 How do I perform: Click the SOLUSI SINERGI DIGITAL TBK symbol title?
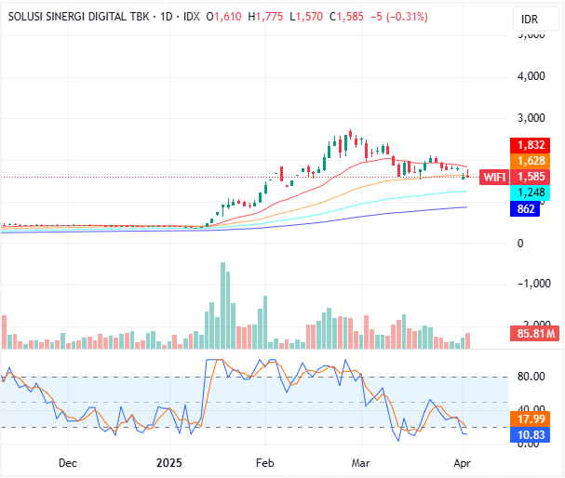pos(78,17)
